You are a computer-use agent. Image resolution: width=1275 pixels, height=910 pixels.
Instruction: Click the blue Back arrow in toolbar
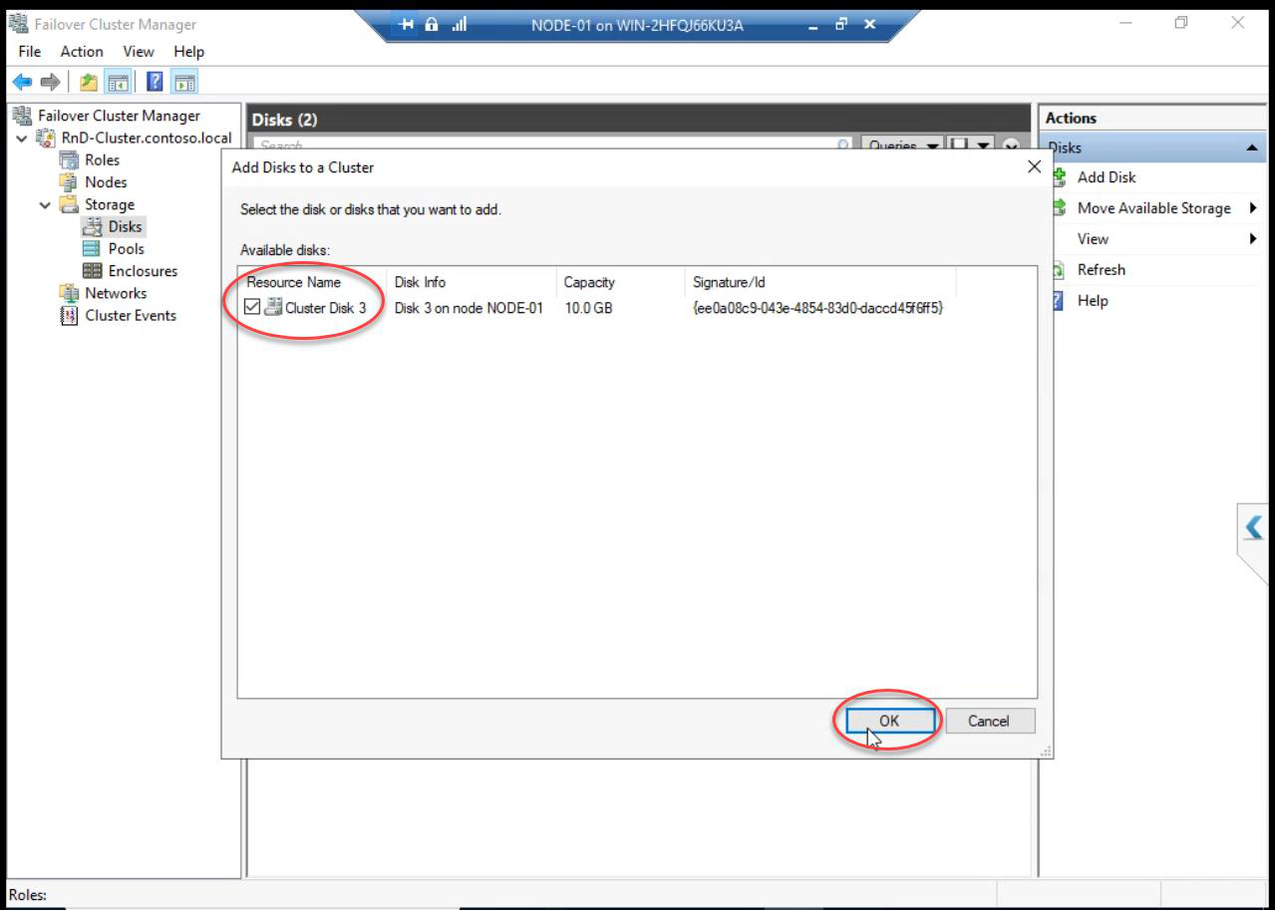point(22,82)
